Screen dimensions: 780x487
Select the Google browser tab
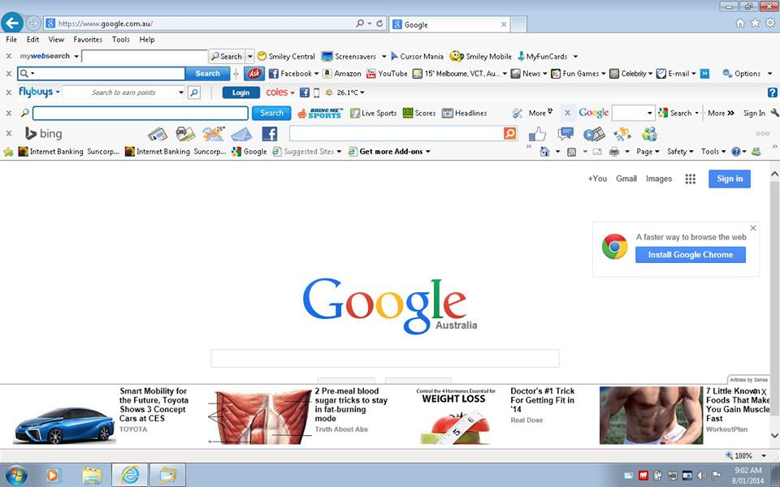pyautogui.click(x=447, y=24)
